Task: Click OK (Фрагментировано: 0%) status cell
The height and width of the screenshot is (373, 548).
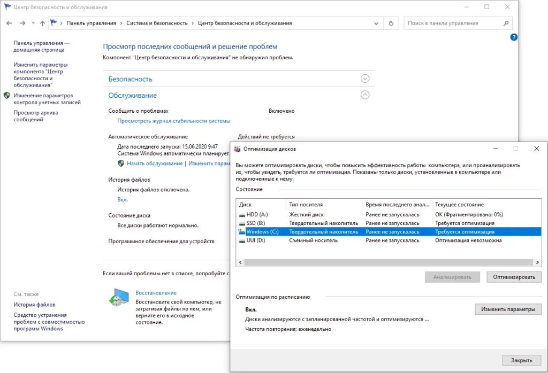Action: pyautogui.click(x=469, y=215)
